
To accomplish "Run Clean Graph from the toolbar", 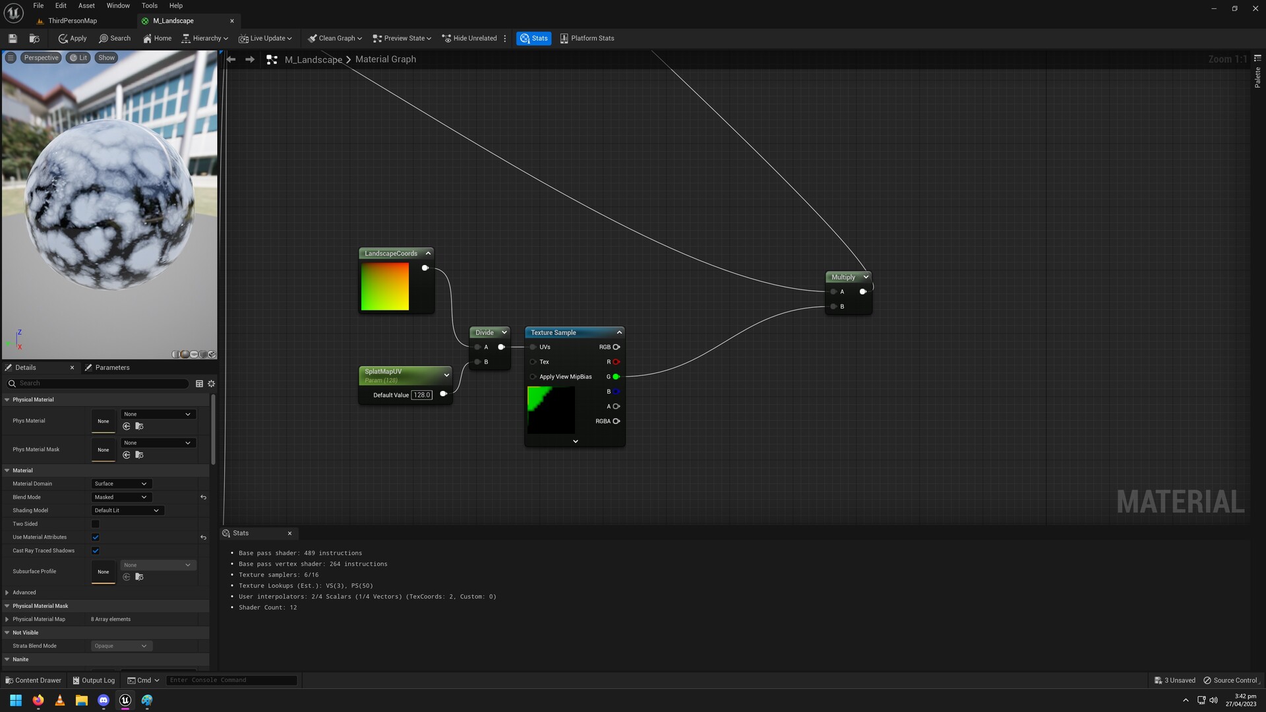I will [x=334, y=38].
